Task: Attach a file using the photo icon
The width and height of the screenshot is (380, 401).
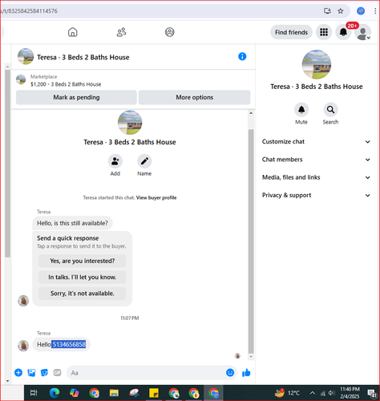Action: (x=31, y=372)
